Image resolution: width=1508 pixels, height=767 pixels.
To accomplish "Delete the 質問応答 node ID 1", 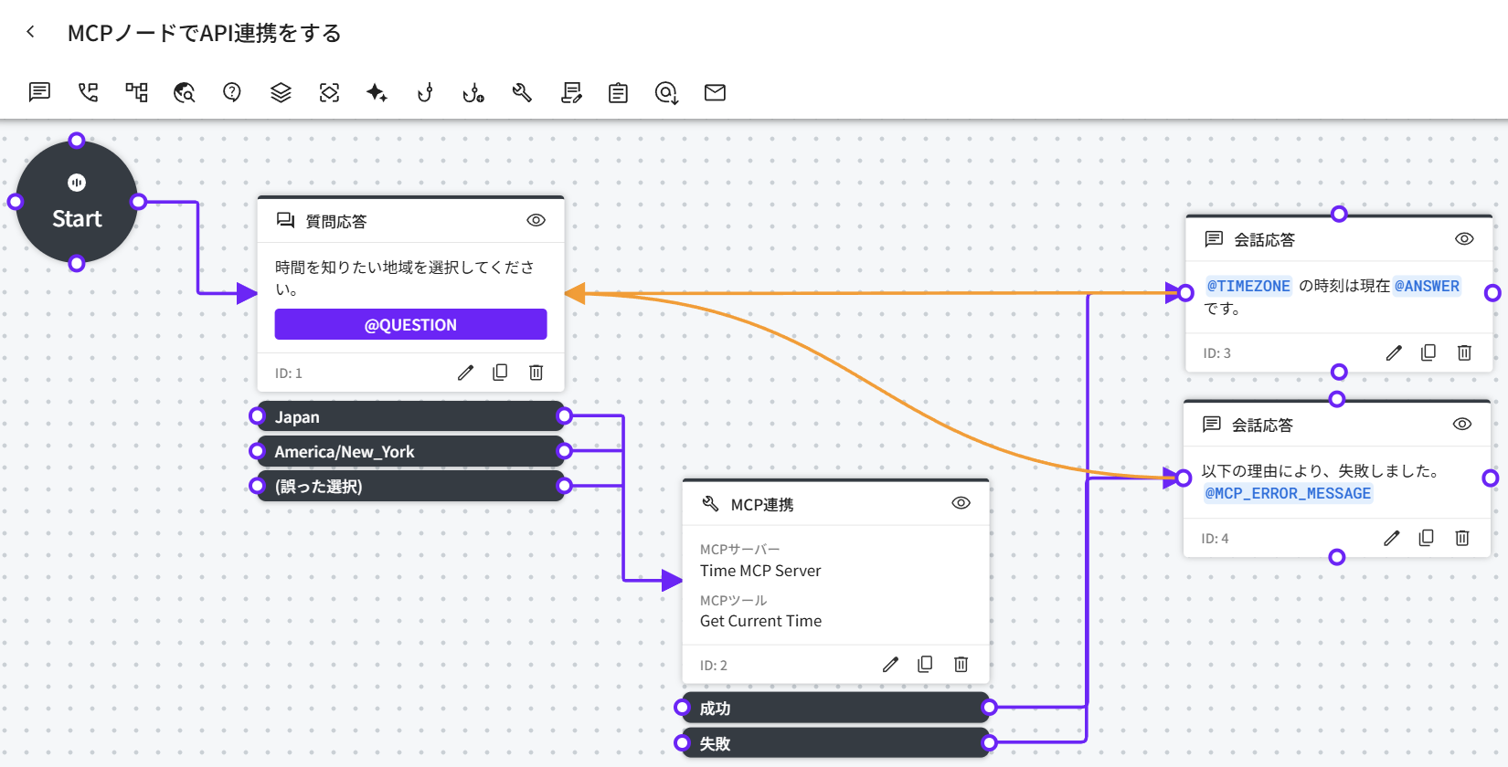I will tap(536, 373).
